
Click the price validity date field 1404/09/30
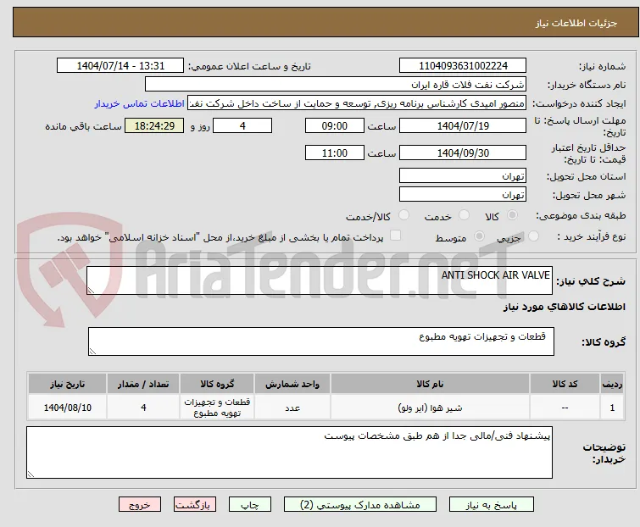(x=463, y=153)
